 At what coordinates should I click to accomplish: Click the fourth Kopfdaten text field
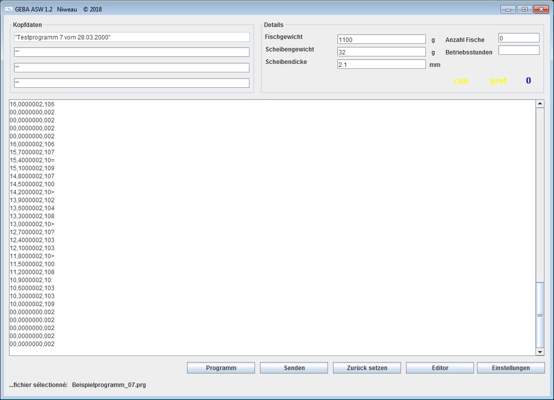132,83
